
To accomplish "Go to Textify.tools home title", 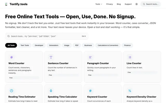I will [x=18, y=4].
